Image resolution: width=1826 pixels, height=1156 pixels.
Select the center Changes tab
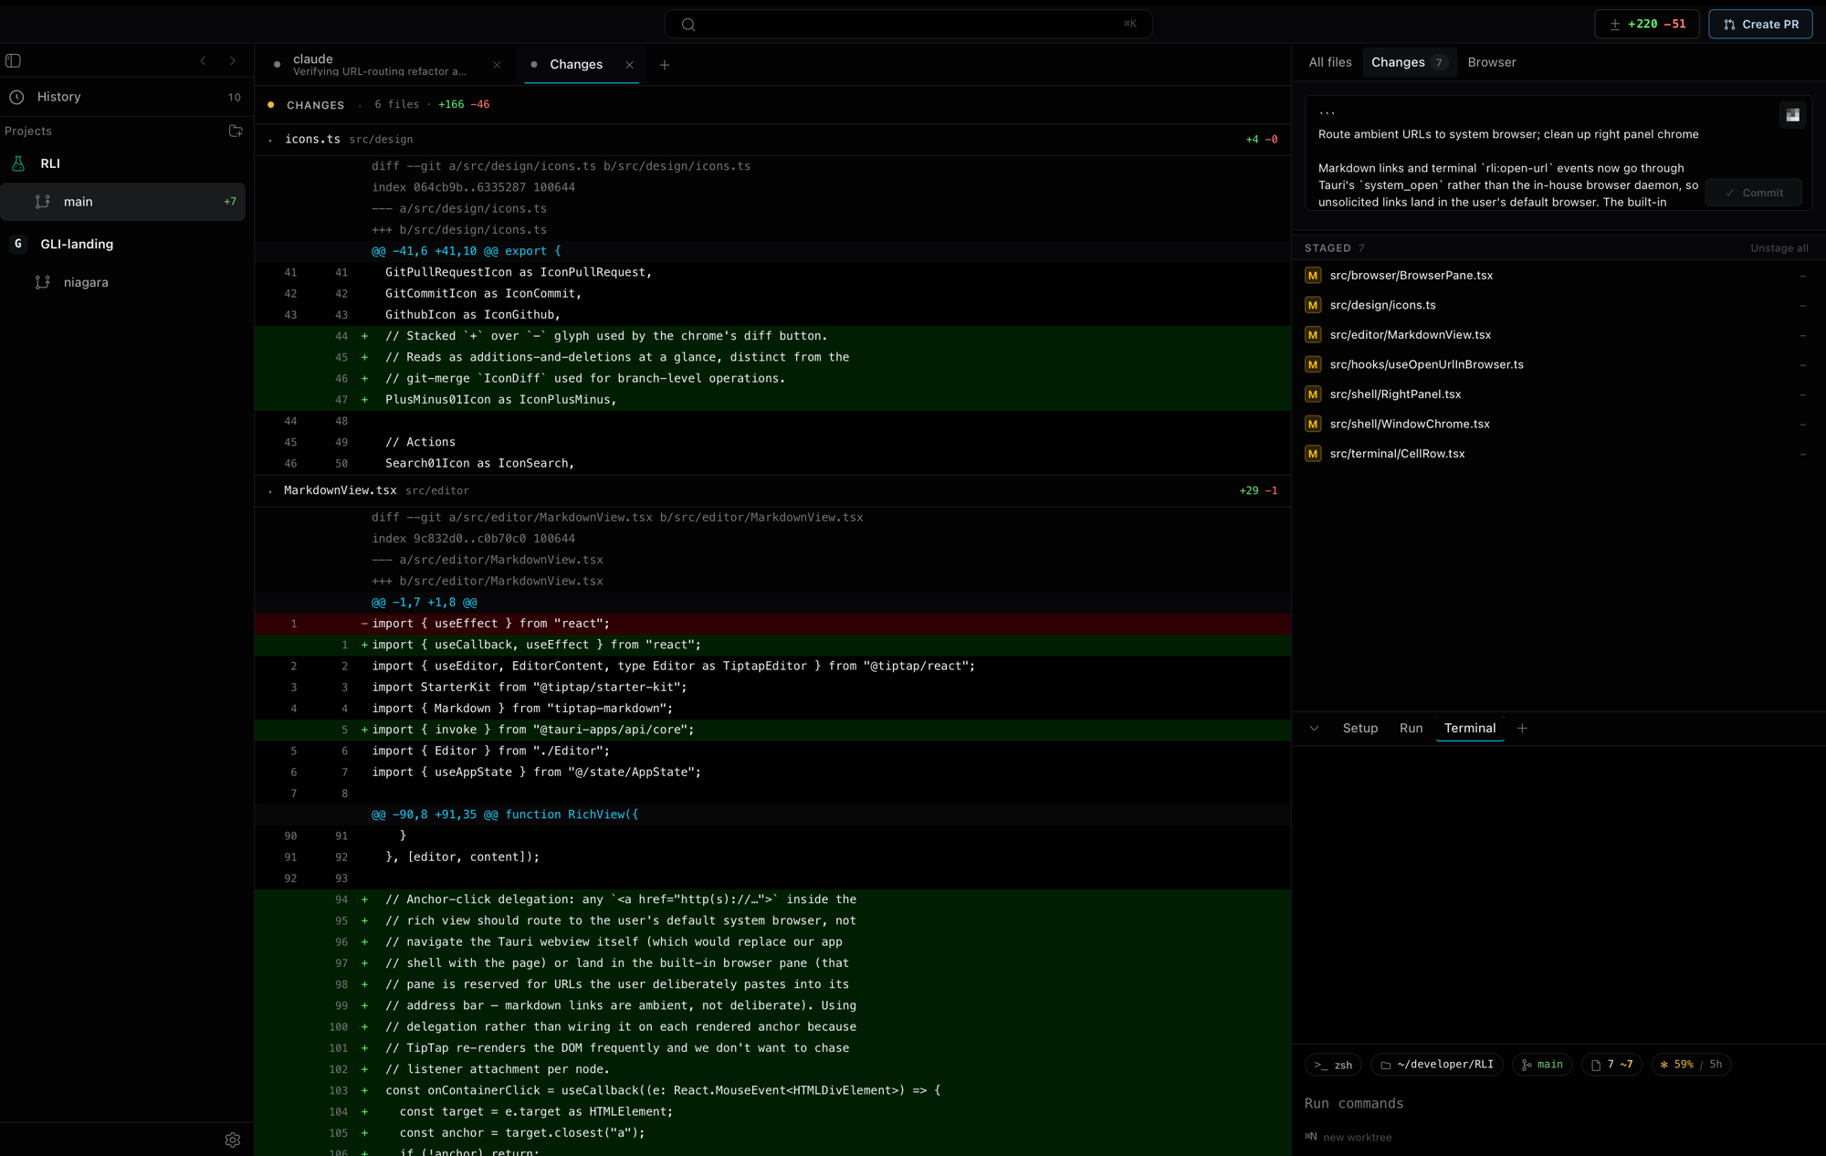tap(575, 65)
